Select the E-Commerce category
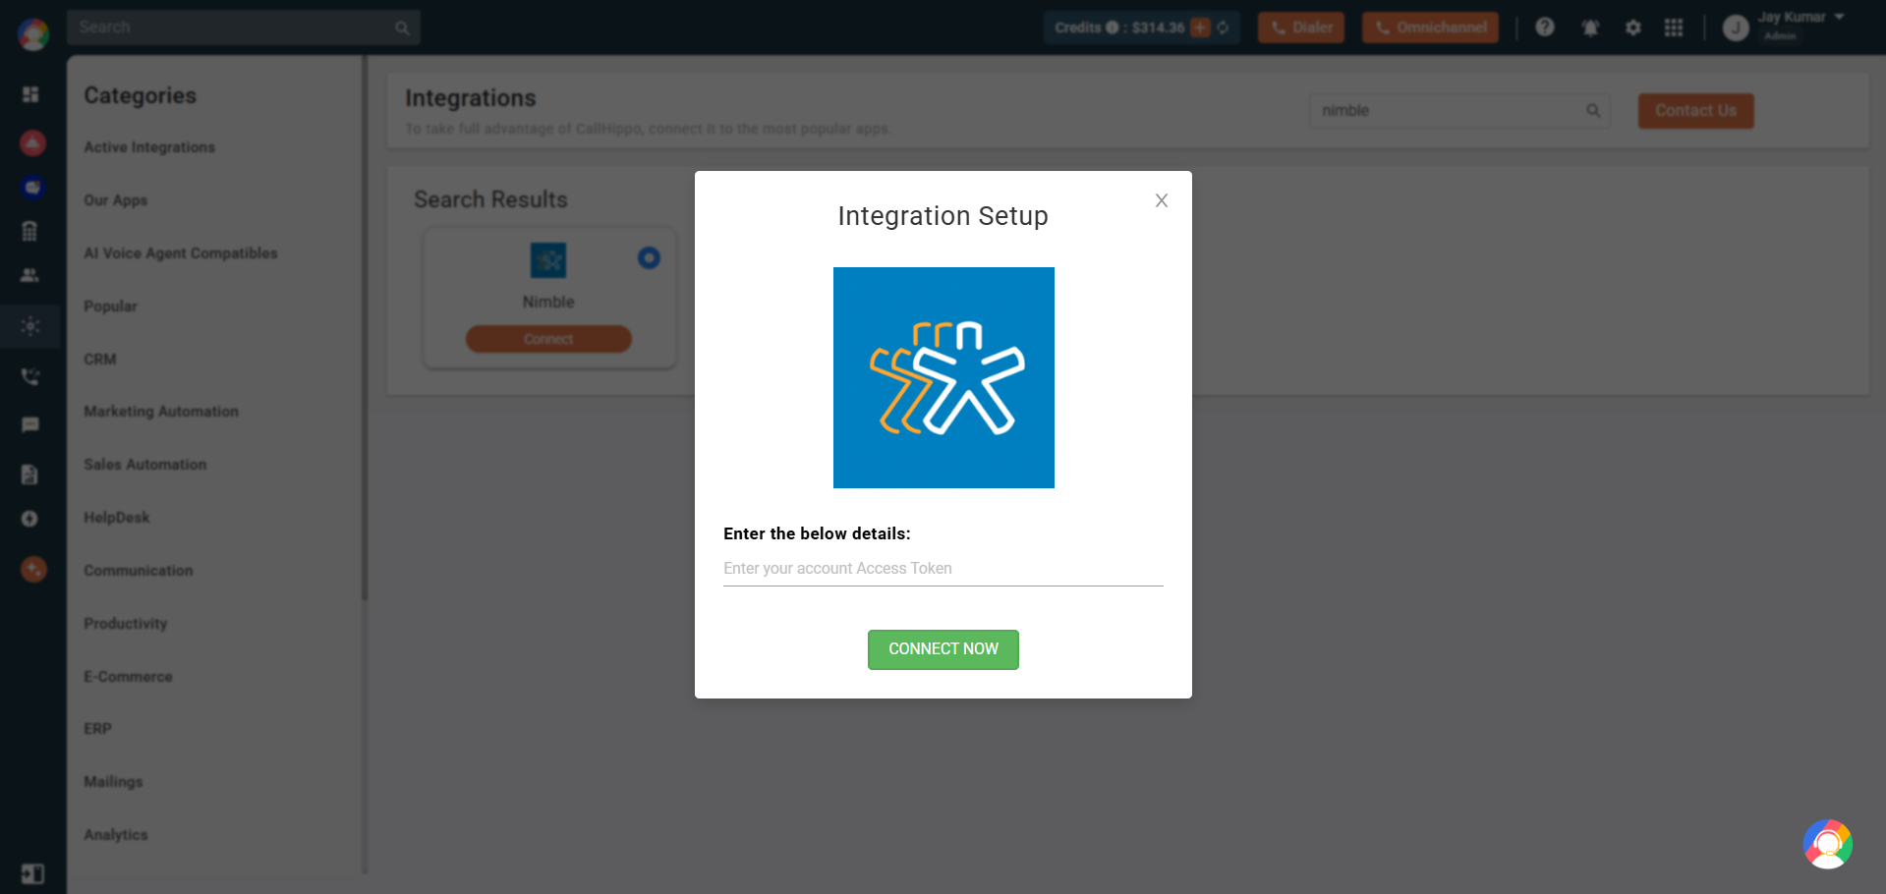This screenshot has height=894, width=1886. (128, 677)
